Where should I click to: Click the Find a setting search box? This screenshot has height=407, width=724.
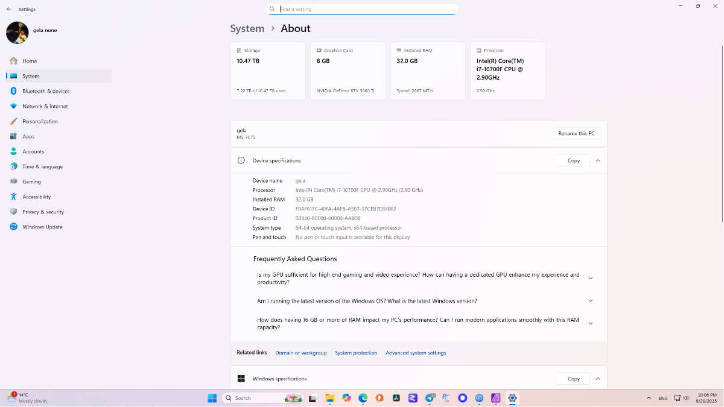click(365, 9)
